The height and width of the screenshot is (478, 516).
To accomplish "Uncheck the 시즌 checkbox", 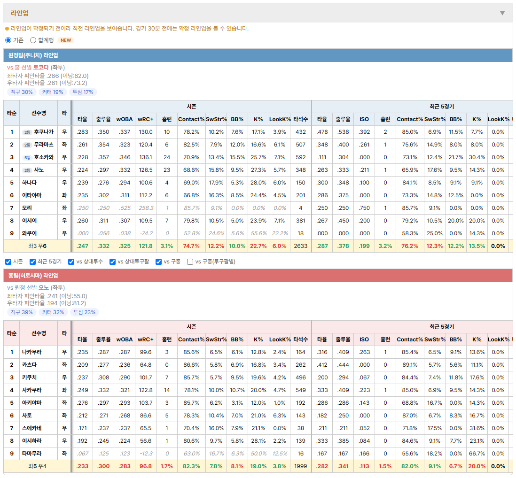I will coord(8,262).
